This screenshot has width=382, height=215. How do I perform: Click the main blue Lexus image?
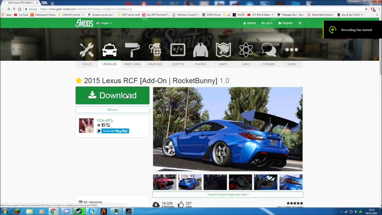[228, 129]
